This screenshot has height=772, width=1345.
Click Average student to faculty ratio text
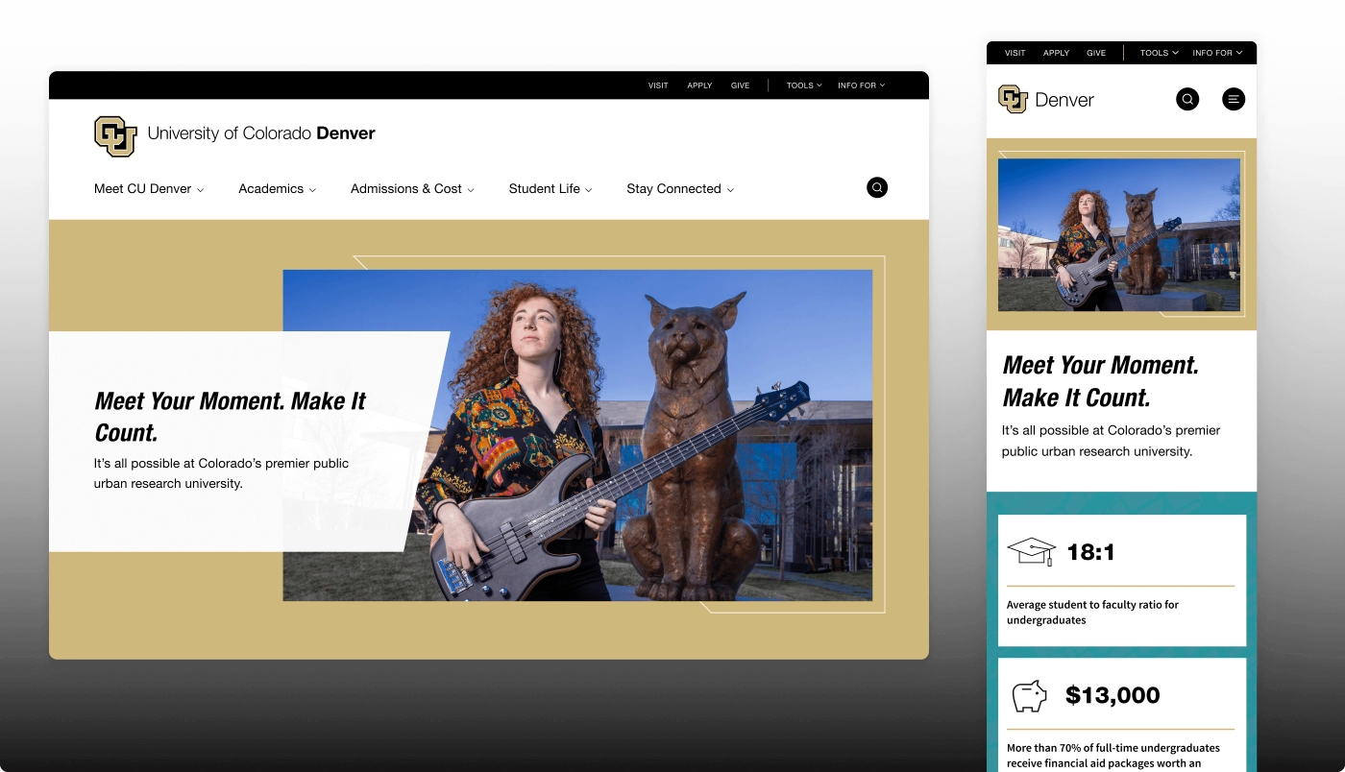(1092, 613)
